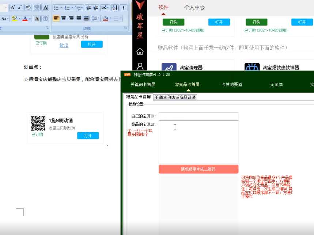Viewport: 314px width, 235px height.
Task: Click the QR code image beside 1拖N刷动销
Action: click(38, 123)
